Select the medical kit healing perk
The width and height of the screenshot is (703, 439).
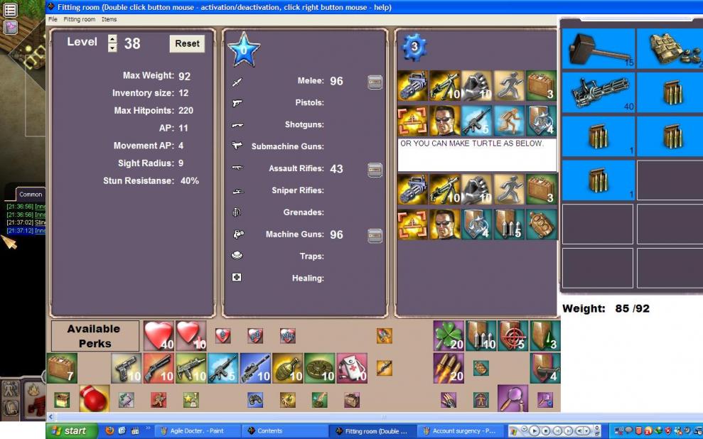pyautogui.click(x=352, y=368)
